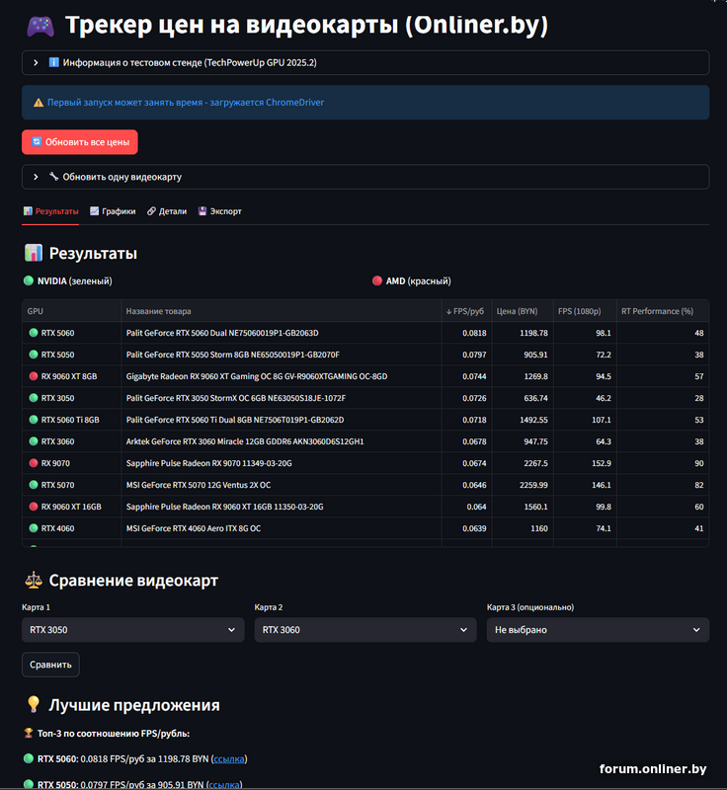Click the gamepad icon in the page title

coord(40,27)
